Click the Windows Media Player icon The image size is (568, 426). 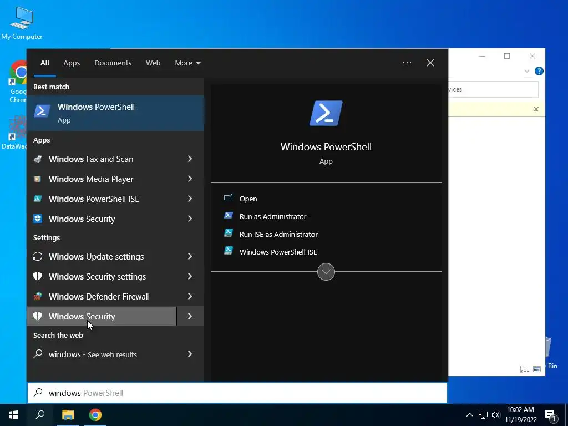[38, 179]
